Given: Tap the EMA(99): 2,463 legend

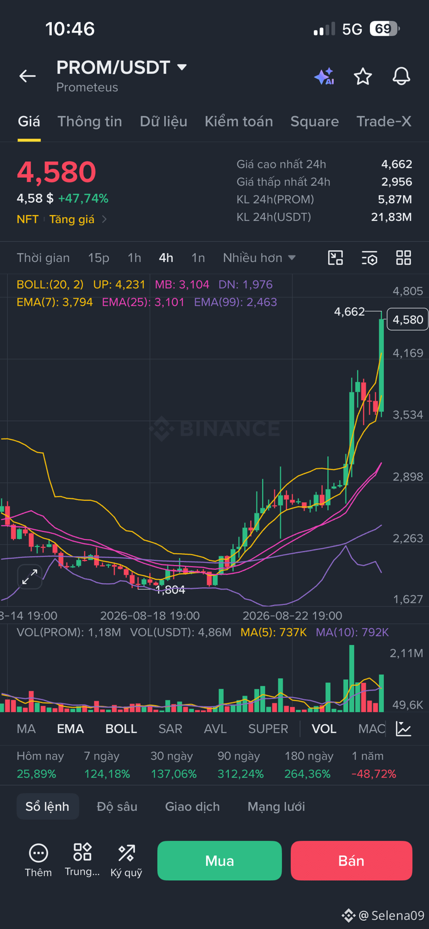Looking at the screenshot, I should pyautogui.click(x=235, y=302).
